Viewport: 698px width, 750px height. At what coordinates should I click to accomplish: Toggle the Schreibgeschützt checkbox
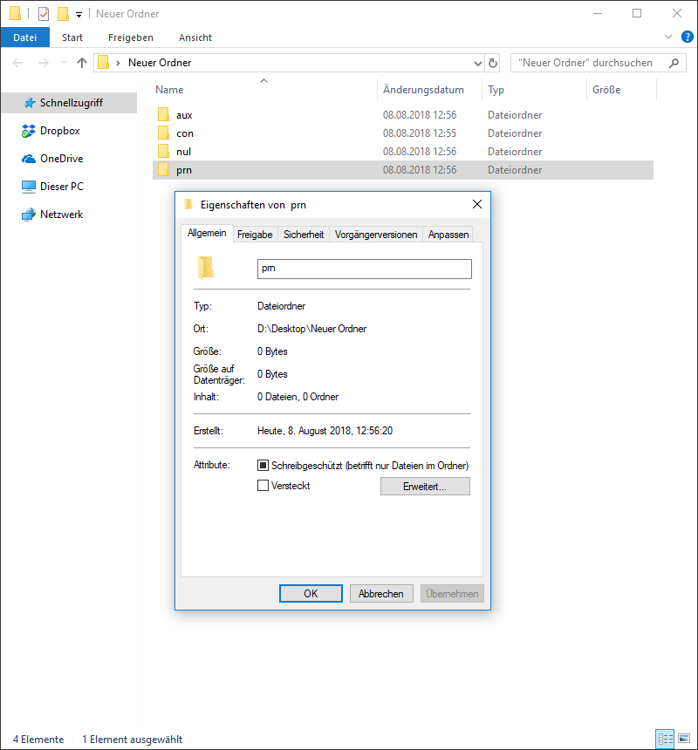tap(263, 465)
